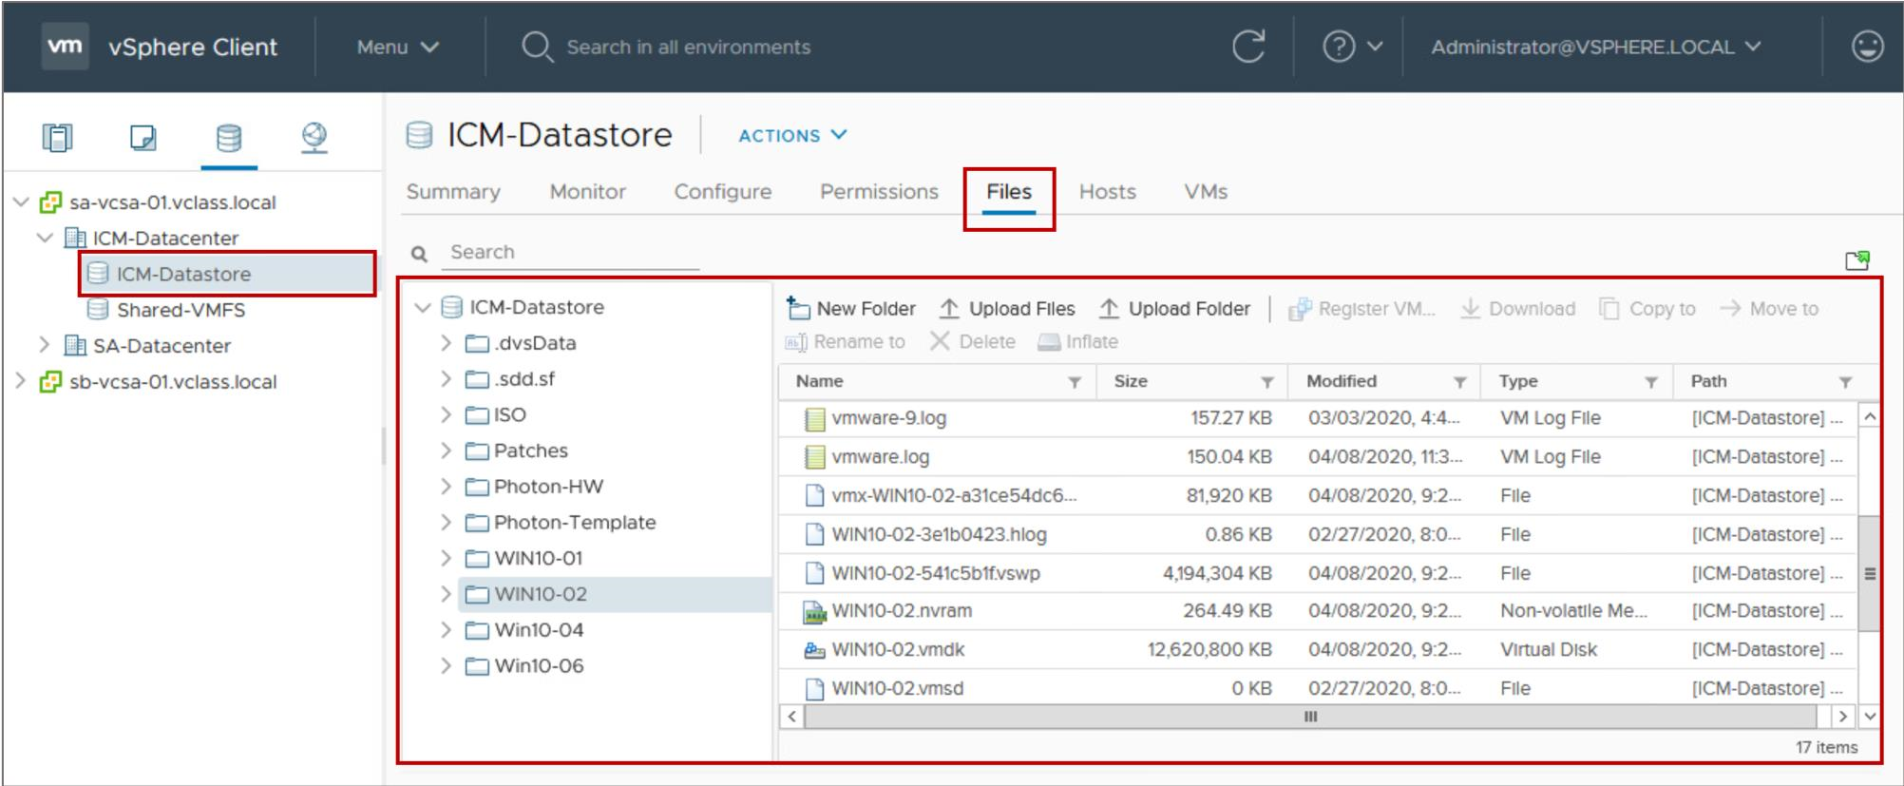Select the Photon-HW folder

548,487
